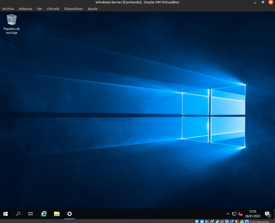Click the VirtualBox network adapters indicator

point(212,221)
